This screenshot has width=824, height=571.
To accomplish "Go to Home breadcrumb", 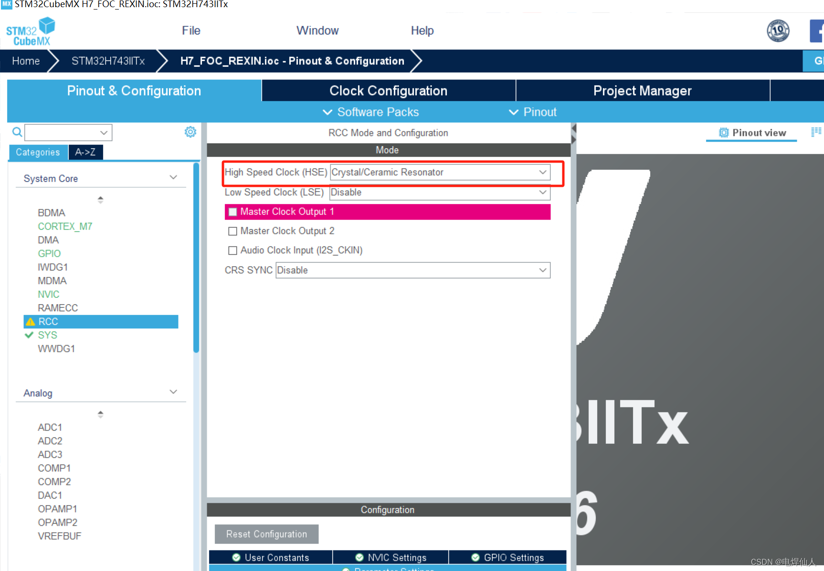I will click(x=26, y=61).
